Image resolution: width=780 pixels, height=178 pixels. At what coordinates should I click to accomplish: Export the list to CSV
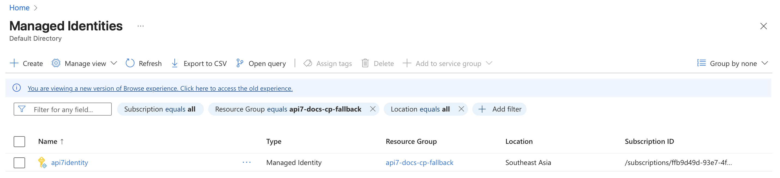click(199, 63)
